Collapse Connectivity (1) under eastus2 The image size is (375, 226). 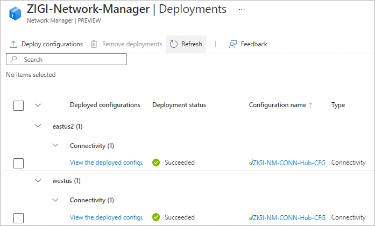tap(55, 145)
